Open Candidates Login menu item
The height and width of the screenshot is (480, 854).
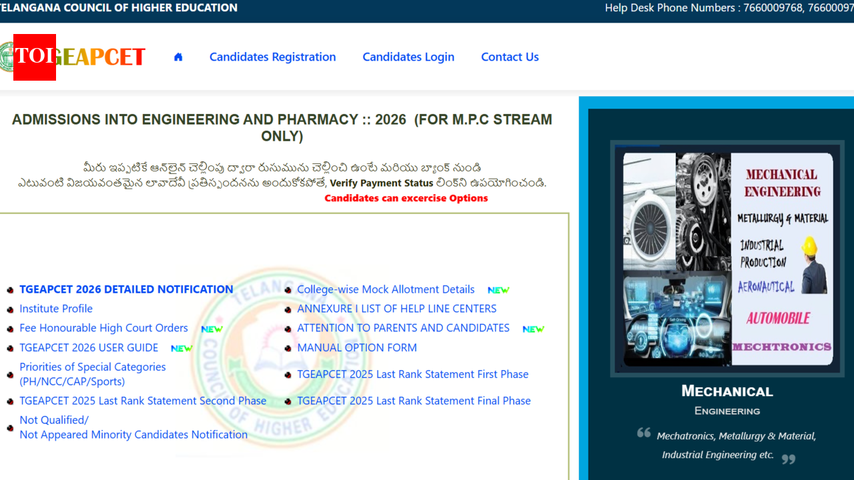(408, 57)
